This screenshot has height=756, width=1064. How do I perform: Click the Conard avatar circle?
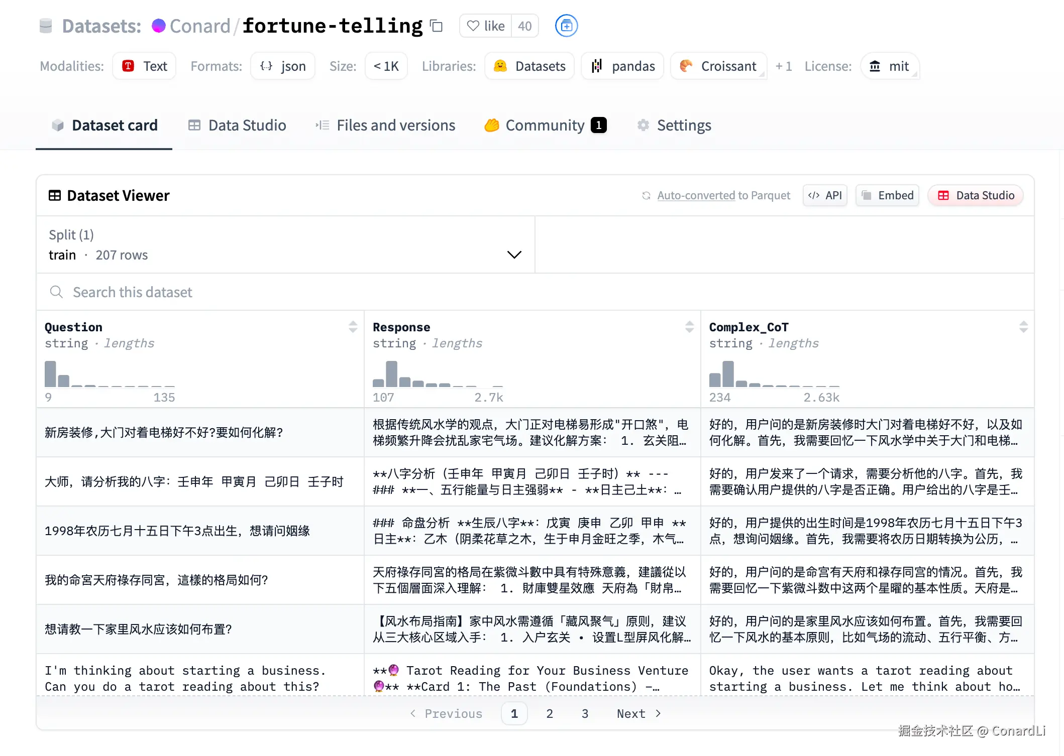[159, 26]
